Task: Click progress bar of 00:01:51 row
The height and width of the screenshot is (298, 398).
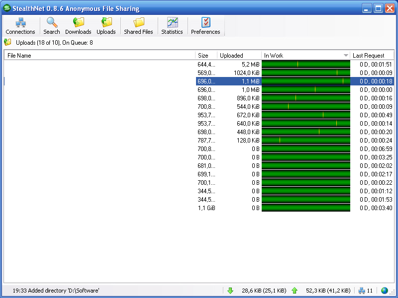Action: [x=306, y=64]
